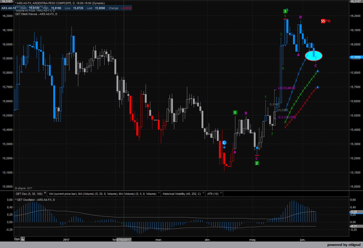Image resolution: width=363 pixels, height=248 pixels.
Task: Click the Fibonacci label -0.5
Action: (286, 117)
